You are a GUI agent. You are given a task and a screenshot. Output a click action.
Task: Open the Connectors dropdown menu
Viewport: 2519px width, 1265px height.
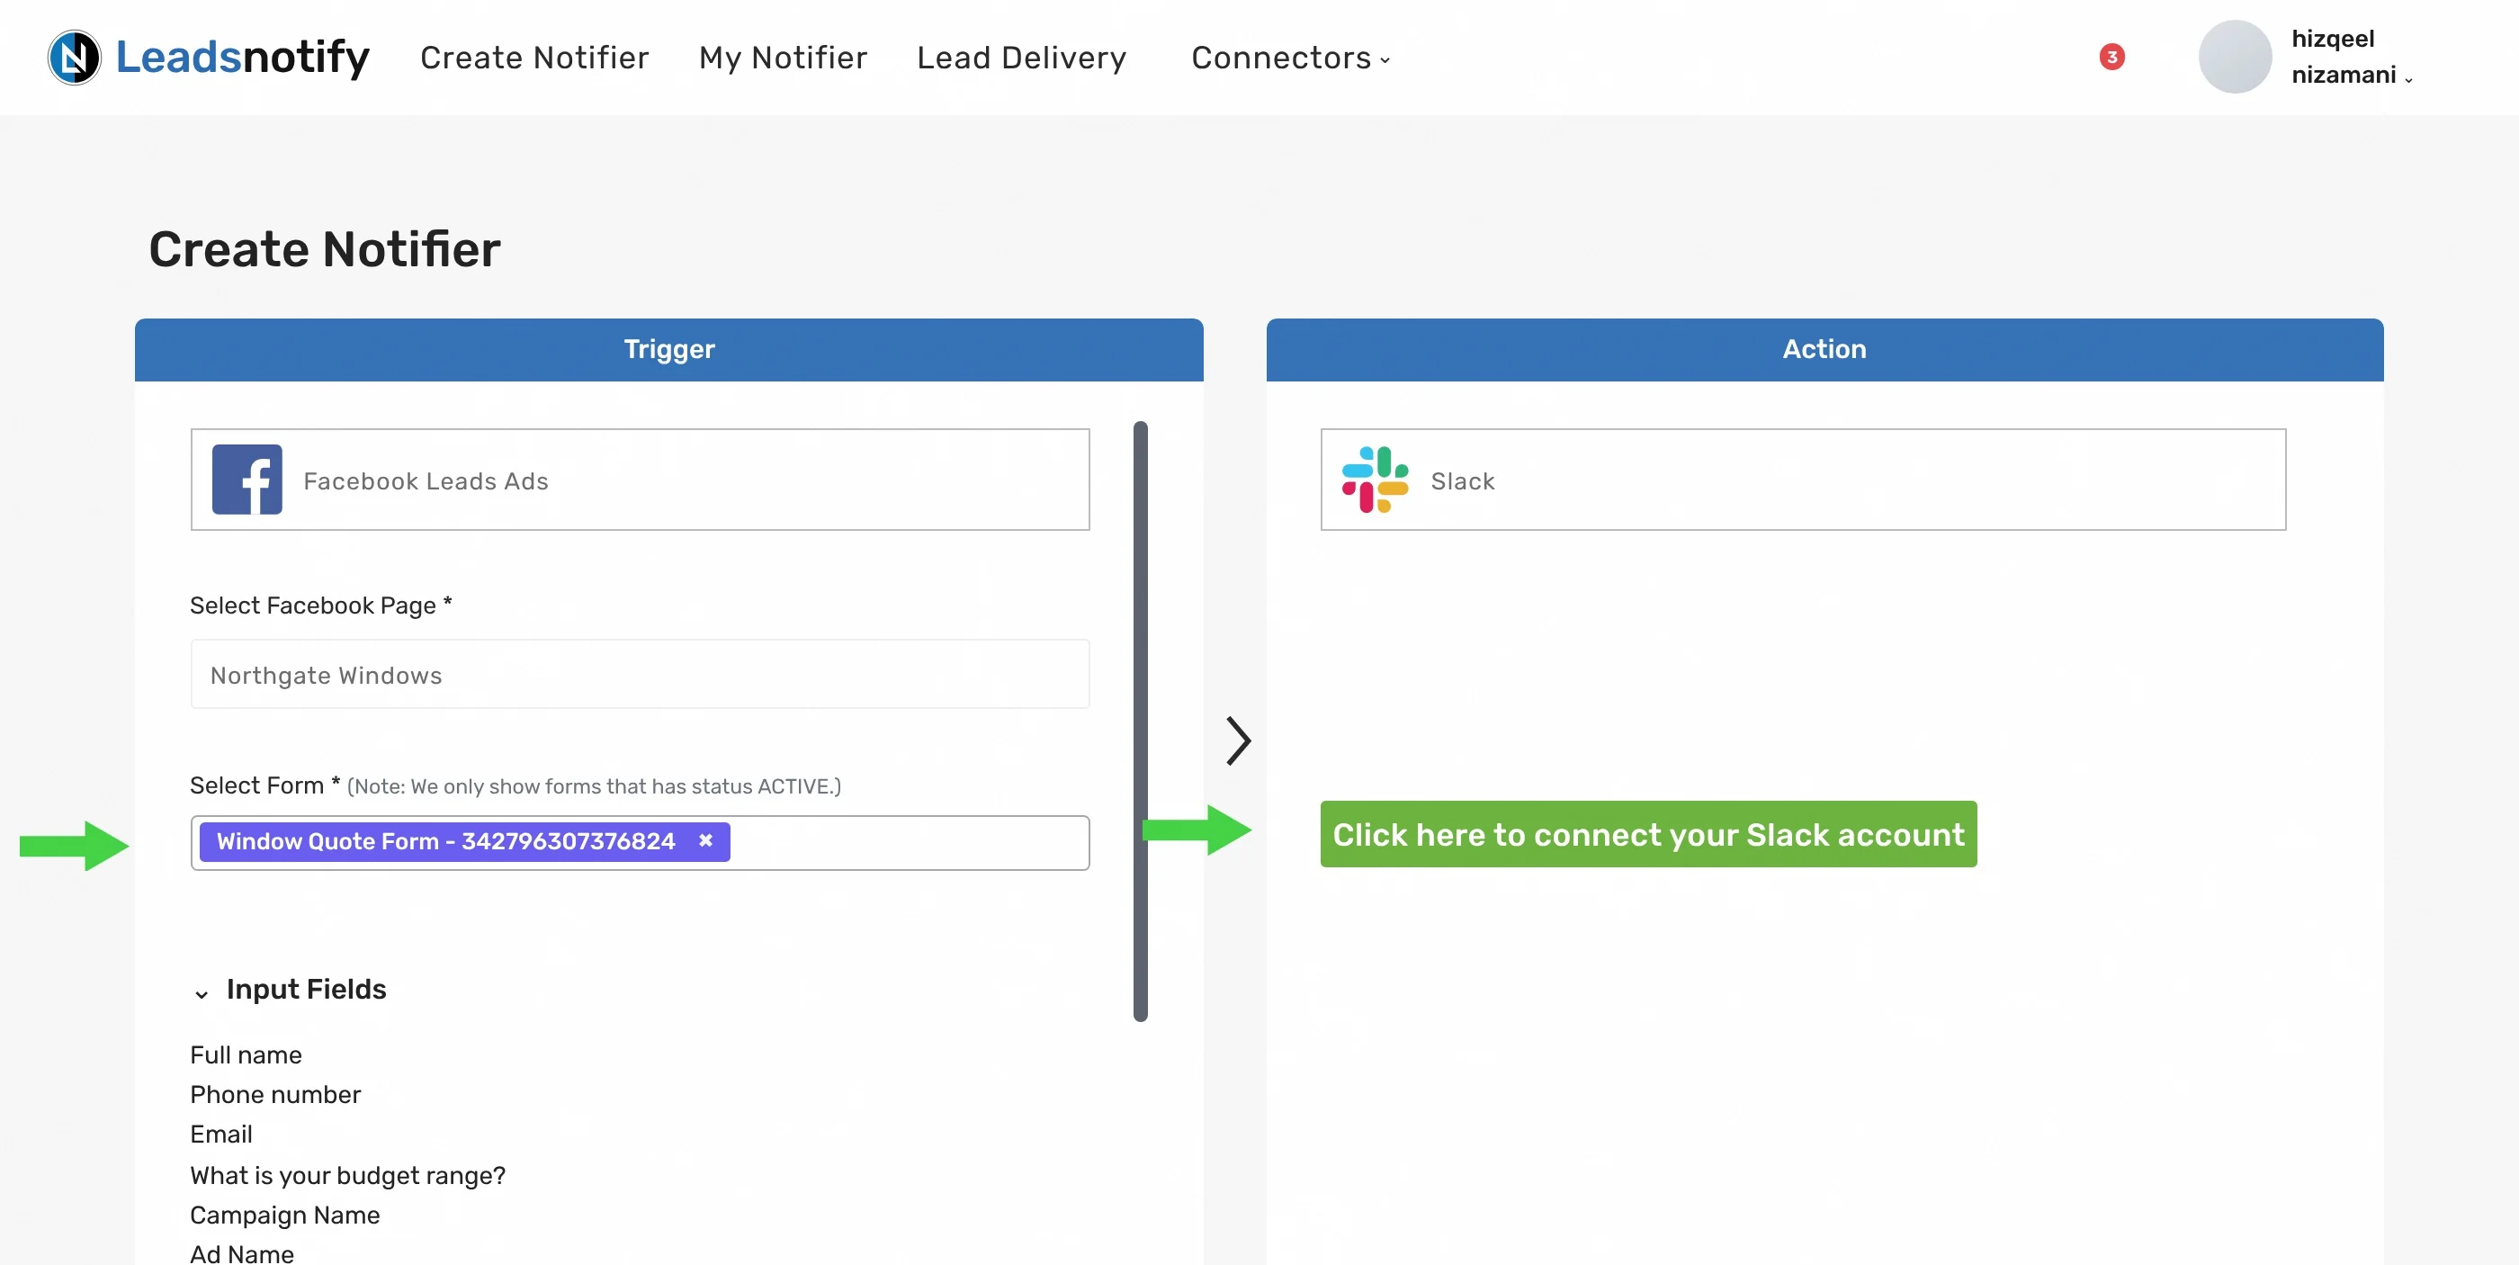pyautogui.click(x=1290, y=58)
